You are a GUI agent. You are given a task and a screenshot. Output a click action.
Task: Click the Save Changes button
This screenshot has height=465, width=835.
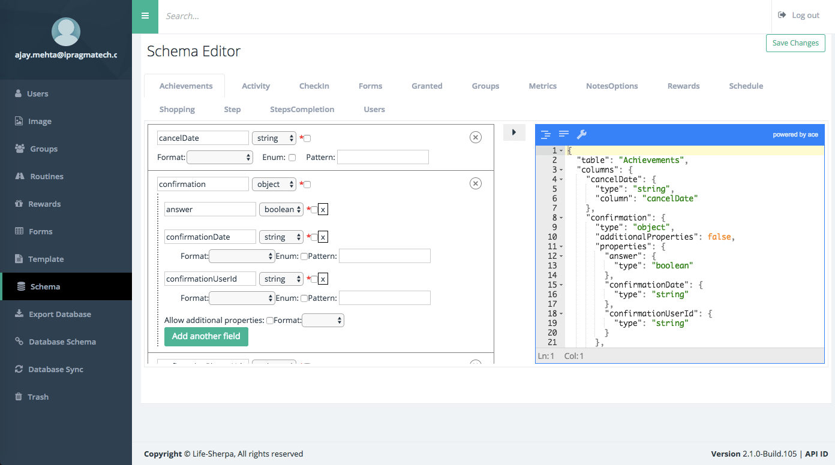coord(795,43)
